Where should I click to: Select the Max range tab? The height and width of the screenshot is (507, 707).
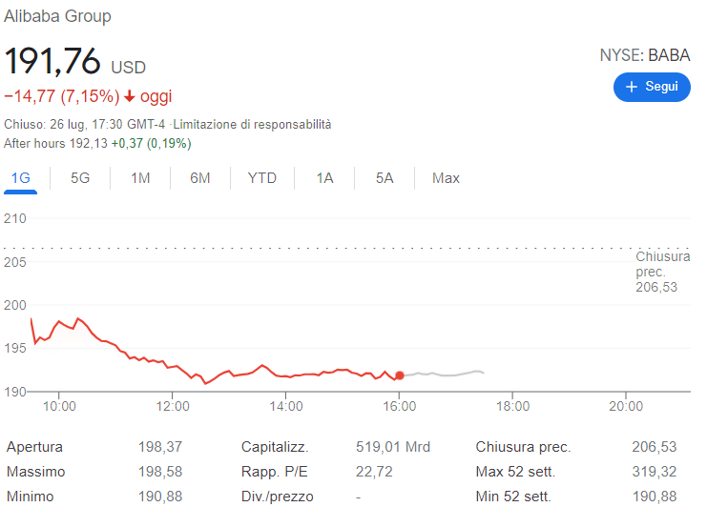[446, 178]
